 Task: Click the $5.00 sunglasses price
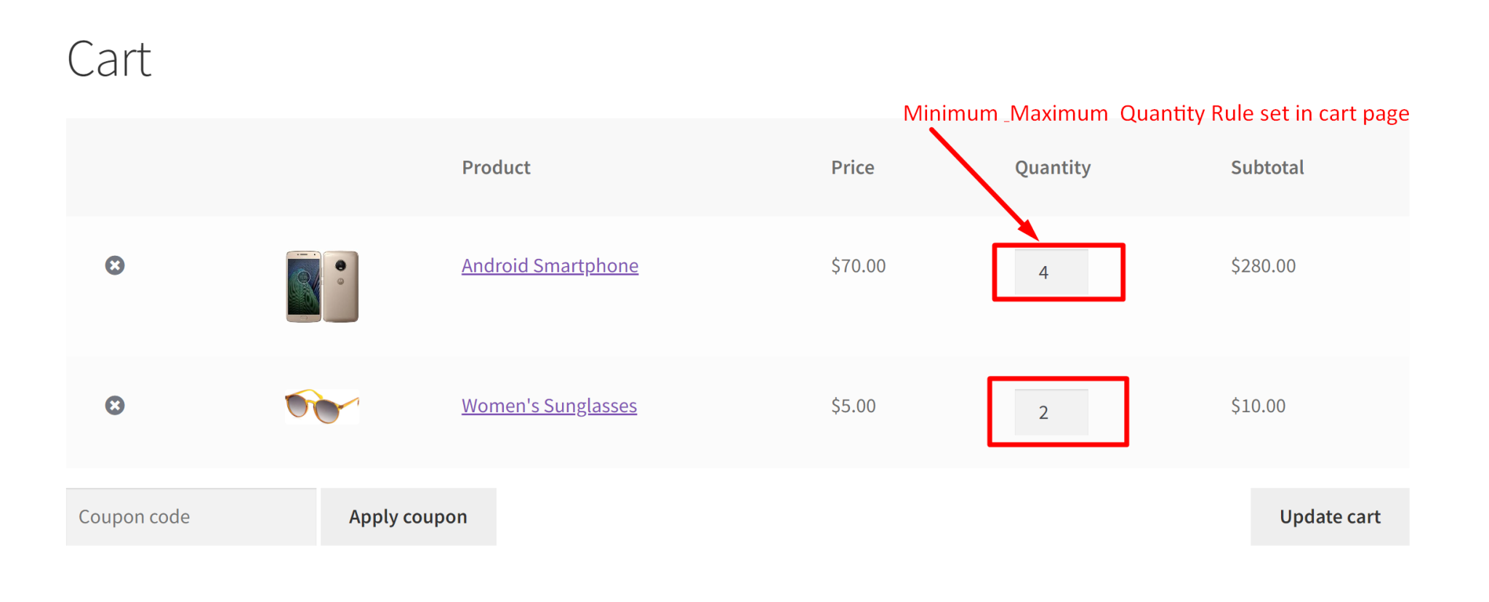(854, 406)
